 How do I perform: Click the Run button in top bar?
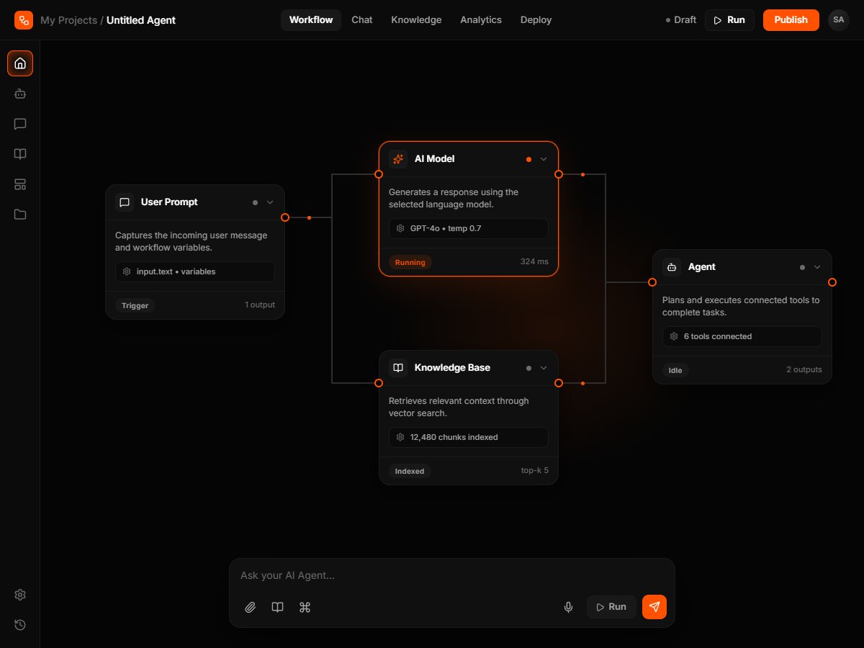click(729, 20)
